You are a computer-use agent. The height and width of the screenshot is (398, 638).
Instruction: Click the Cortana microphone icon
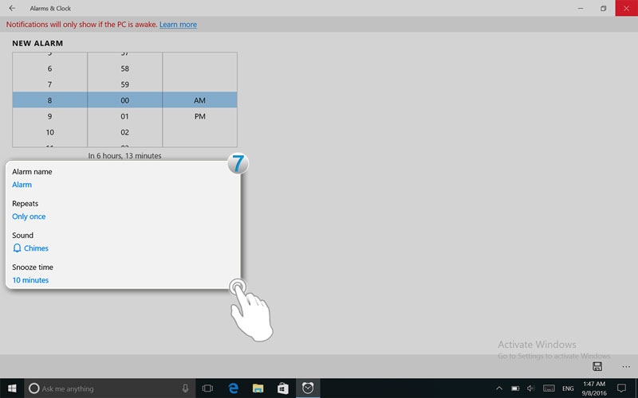coord(185,388)
